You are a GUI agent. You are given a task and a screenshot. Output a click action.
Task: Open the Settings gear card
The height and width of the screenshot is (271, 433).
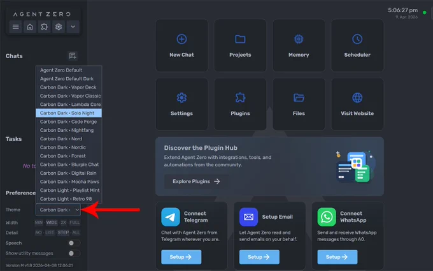[x=181, y=104]
